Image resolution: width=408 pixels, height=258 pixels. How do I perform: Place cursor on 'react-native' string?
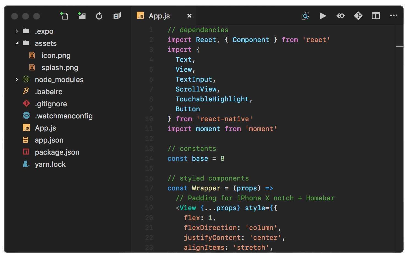[x=225, y=119]
